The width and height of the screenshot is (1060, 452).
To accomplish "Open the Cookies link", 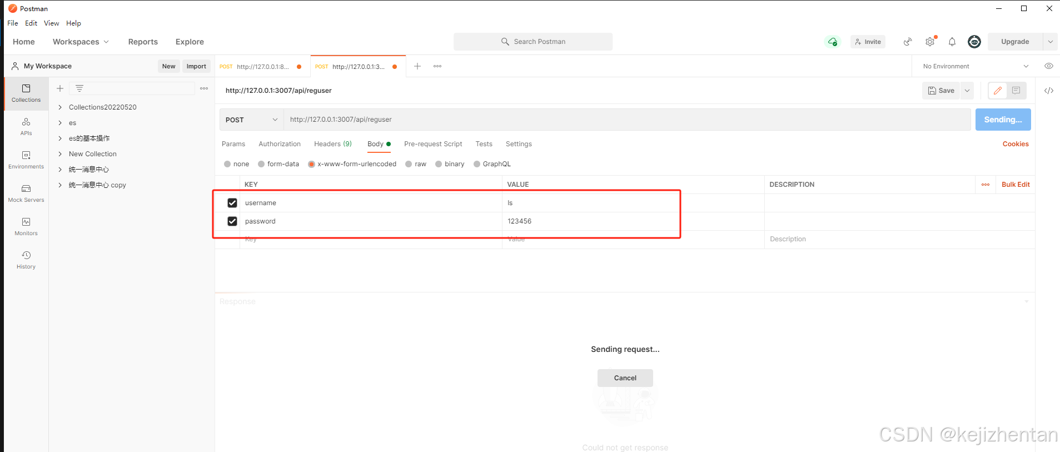I will coord(1016,144).
